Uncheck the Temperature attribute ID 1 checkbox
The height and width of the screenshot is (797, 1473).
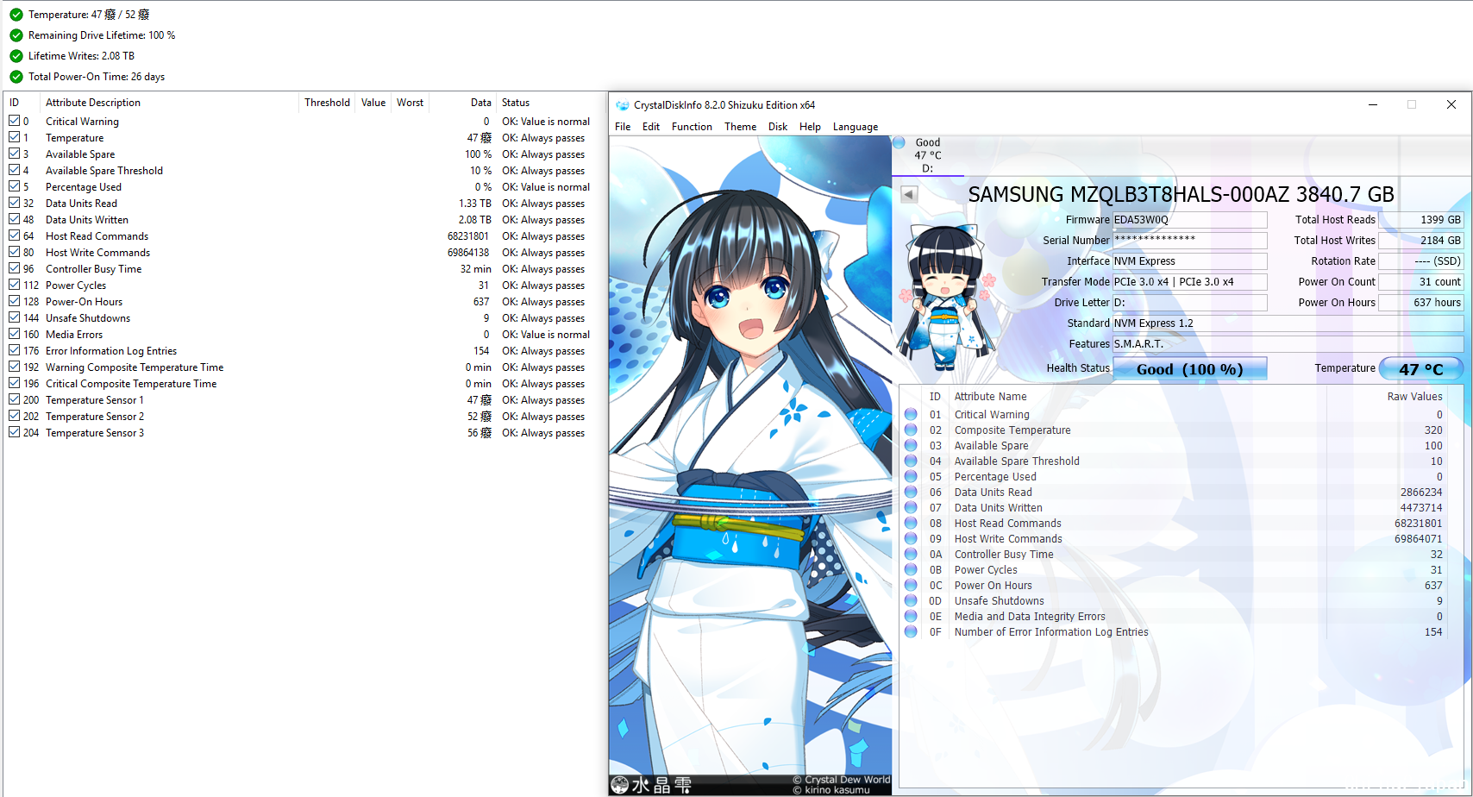coord(15,137)
